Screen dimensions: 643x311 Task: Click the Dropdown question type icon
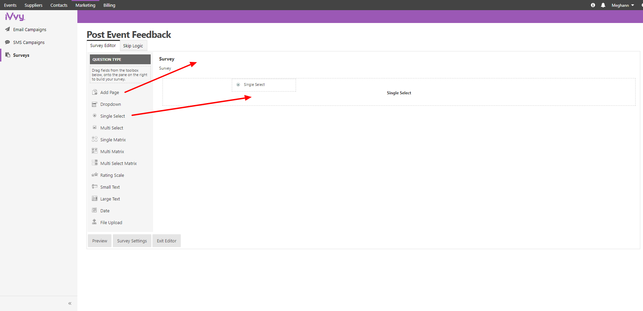pyautogui.click(x=95, y=104)
